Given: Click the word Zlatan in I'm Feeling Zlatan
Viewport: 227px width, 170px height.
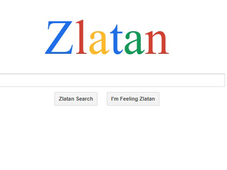Looking at the screenshot, I should (147, 99).
